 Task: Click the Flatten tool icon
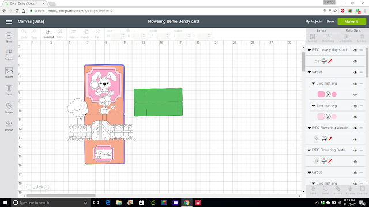click(x=350, y=189)
